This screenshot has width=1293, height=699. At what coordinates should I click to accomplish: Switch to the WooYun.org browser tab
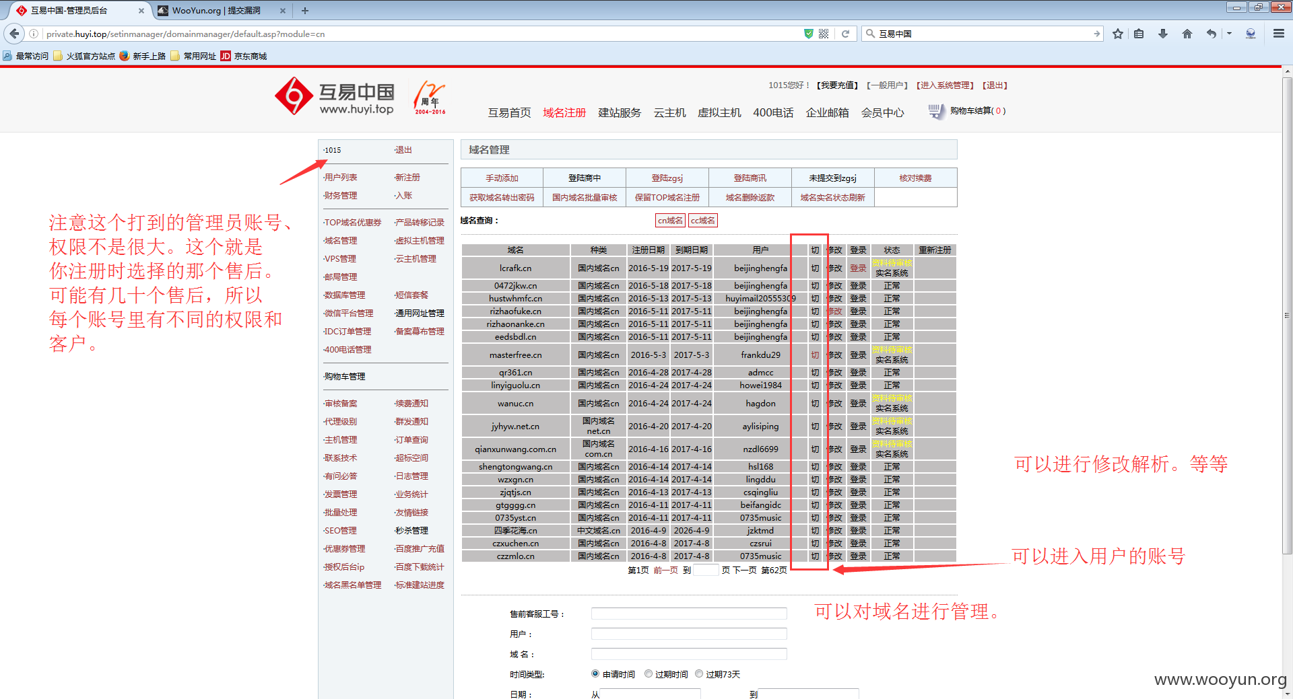tap(221, 11)
